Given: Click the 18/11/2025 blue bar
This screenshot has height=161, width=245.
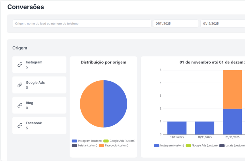Looking at the screenshot, I should coord(204,128).
